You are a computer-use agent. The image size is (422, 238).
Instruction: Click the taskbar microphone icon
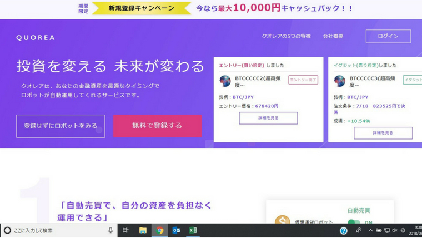click(110, 230)
